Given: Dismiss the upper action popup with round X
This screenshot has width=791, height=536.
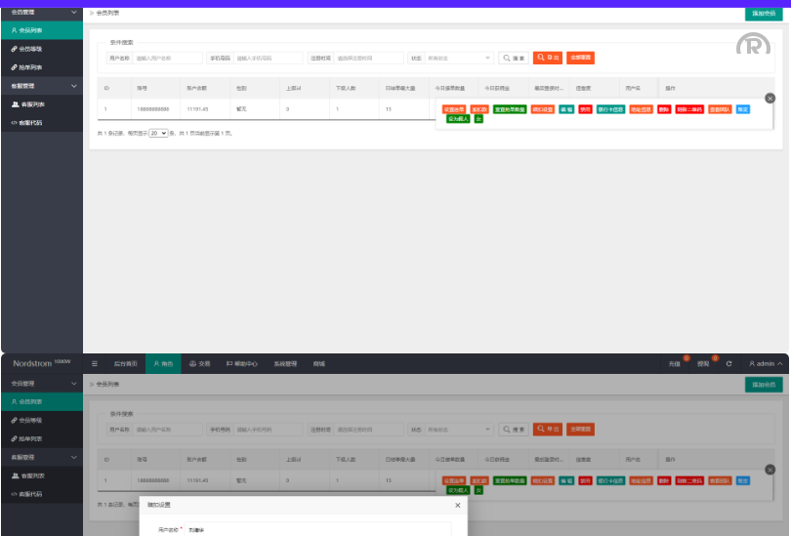Looking at the screenshot, I should [x=770, y=99].
